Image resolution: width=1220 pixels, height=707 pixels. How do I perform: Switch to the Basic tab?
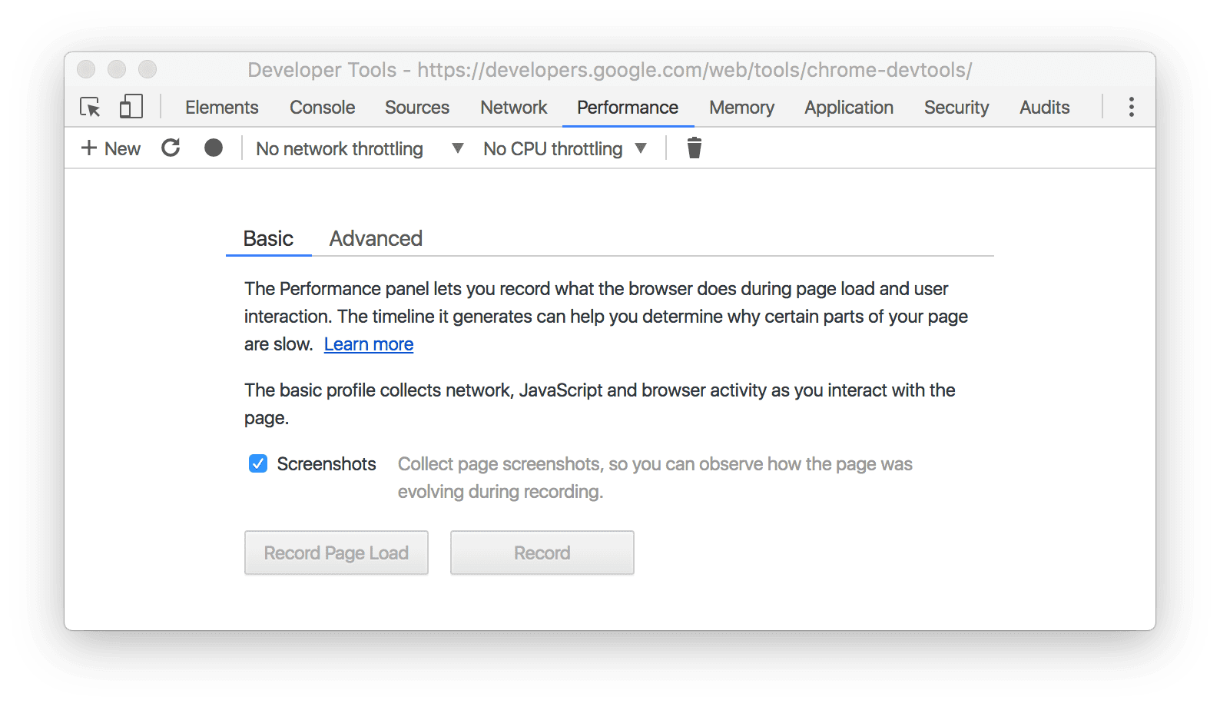[x=268, y=238]
